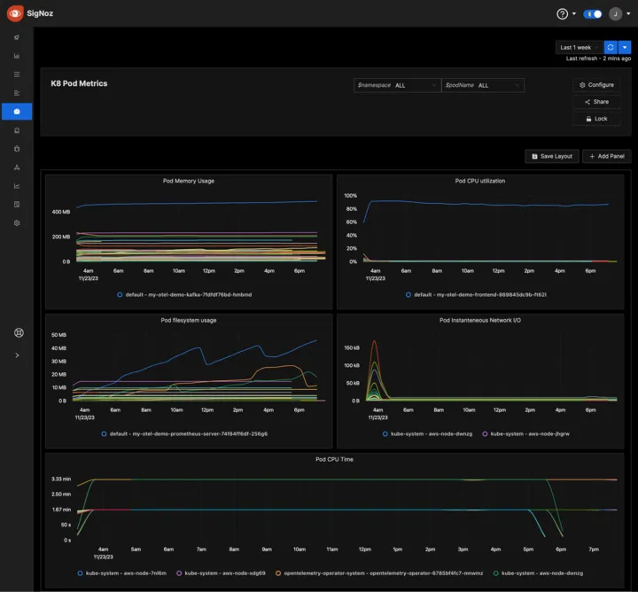Open Logs aligned-lines icon in sidebar

click(x=17, y=93)
